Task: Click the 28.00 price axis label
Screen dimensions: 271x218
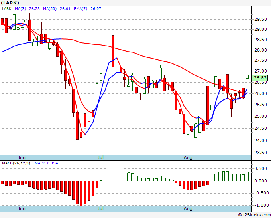Action: 261,50
